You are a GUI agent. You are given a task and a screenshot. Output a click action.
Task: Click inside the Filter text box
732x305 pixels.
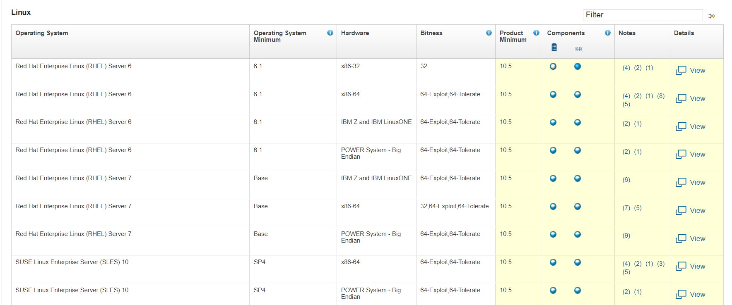[643, 15]
